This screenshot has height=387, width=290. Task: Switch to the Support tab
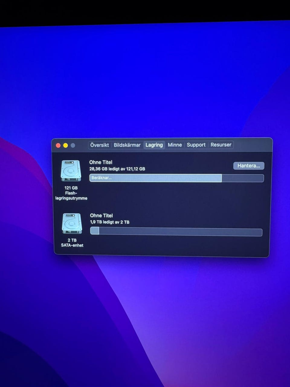point(196,145)
